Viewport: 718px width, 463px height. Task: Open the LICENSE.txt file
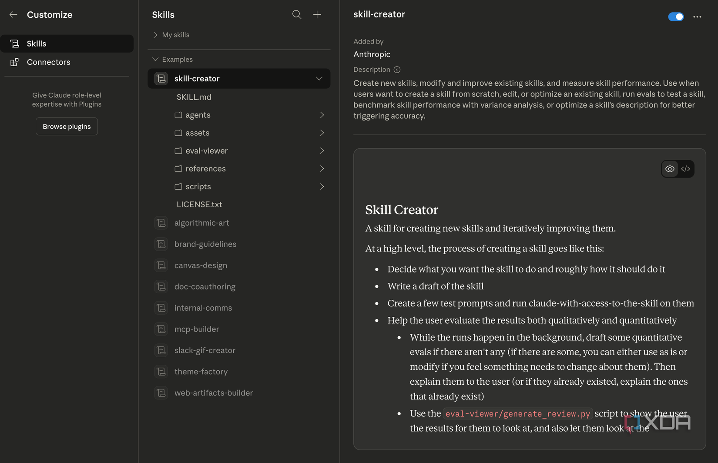pyautogui.click(x=199, y=204)
